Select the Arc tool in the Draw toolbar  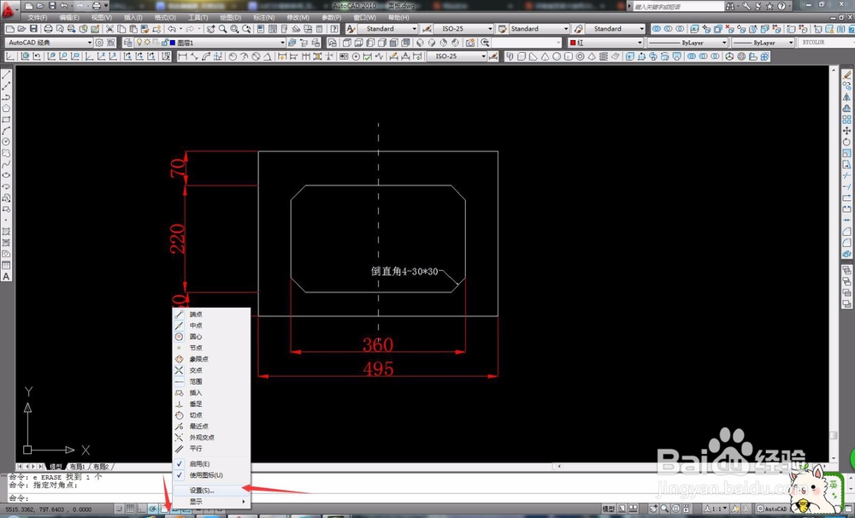pyautogui.click(x=7, y=131)
